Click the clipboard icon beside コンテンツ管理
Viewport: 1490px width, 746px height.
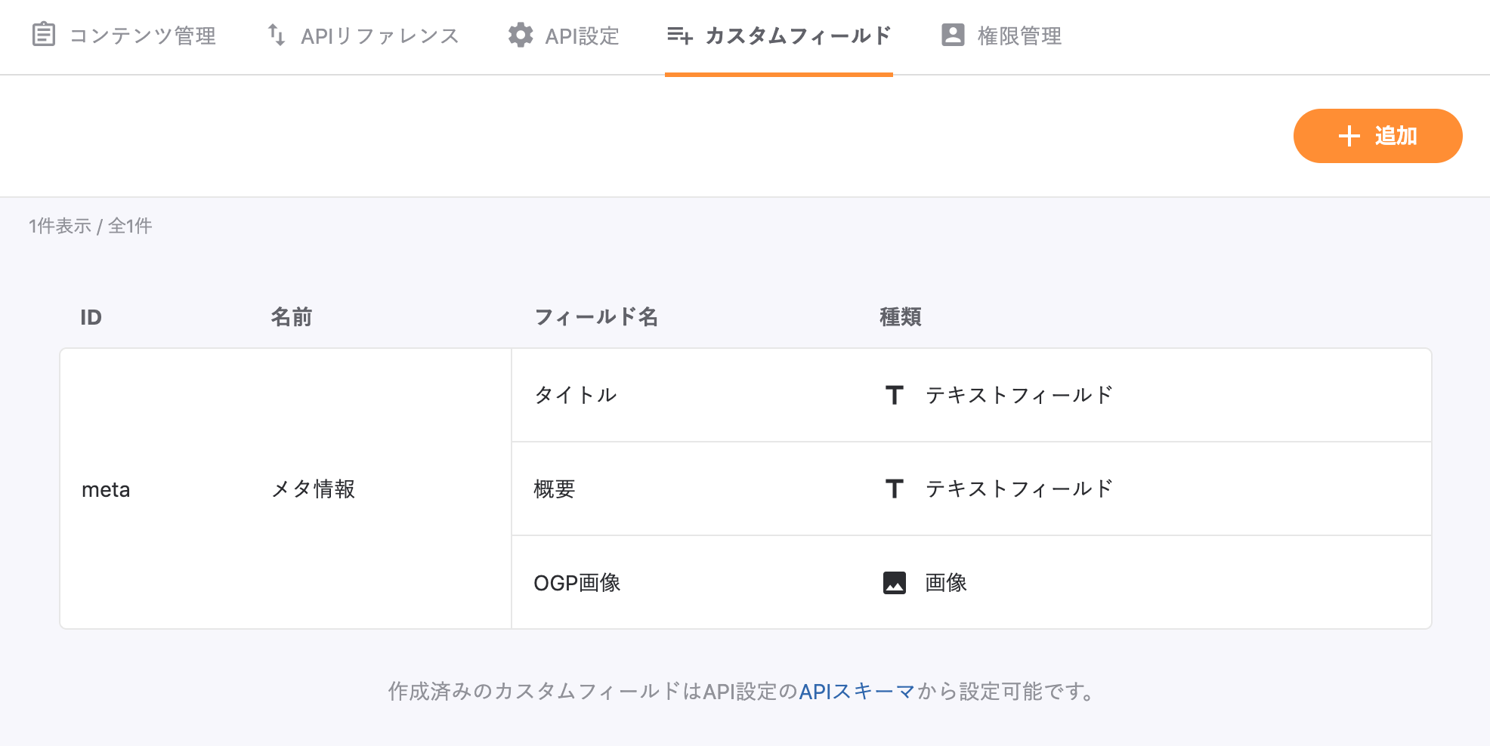[x=44, y=35]
